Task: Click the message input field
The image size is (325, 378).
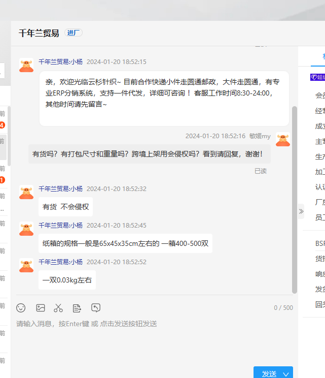Action: pos(152,340)
